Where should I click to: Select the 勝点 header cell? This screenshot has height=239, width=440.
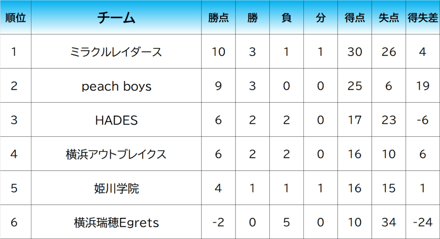click(218, 18)
